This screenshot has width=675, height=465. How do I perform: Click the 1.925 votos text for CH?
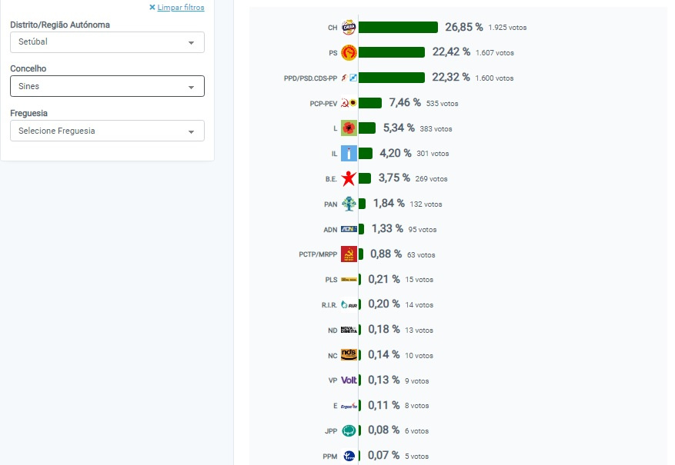pos(507,28)
